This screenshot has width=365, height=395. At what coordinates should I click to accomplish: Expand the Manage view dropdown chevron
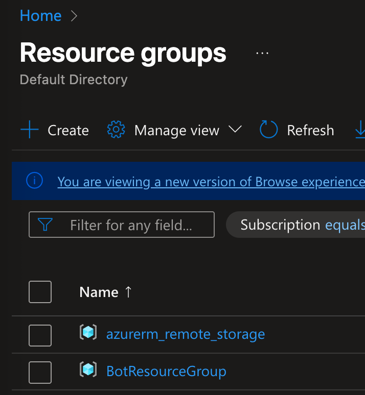pyautogui.click(x=235, y=130)
